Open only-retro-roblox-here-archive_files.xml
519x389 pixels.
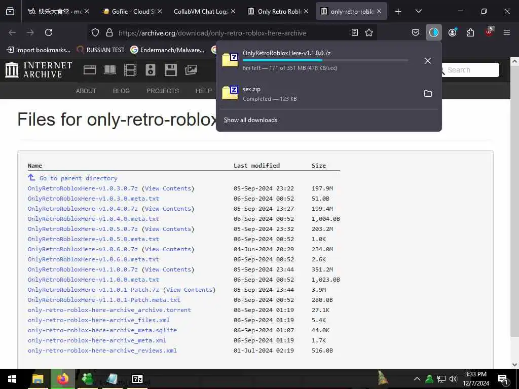point(99,320)
